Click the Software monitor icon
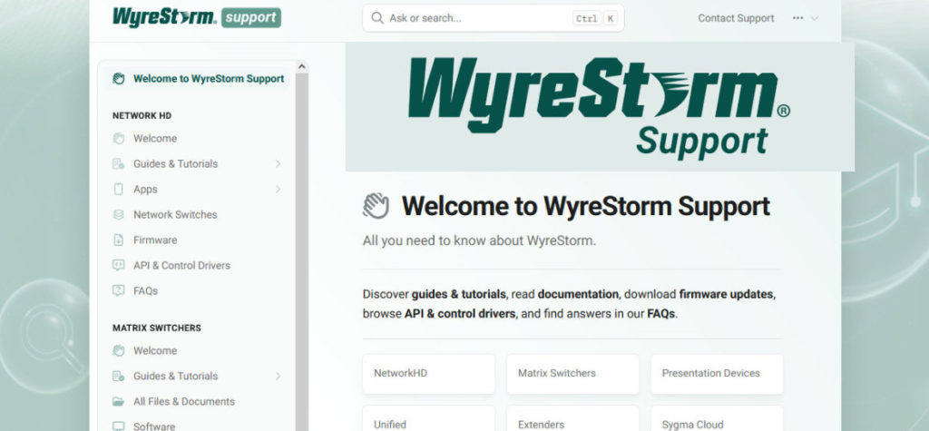Screen dimensions: 929x431 coord(119,426)
